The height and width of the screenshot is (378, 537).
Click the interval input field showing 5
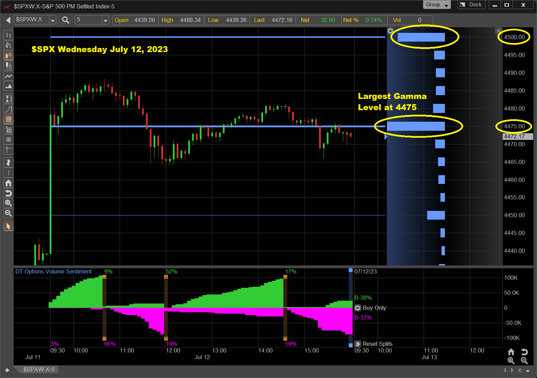tap(88, 20)
